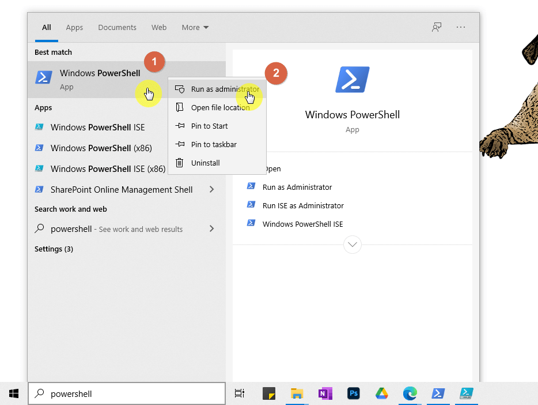The image size is (538, 405).
Task: Open the Windows Start button
Action: (14, 393)
